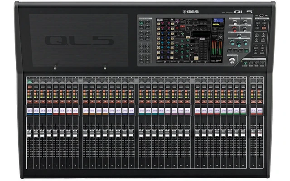Touch the red-ringed HPF knob

click(235, 29)
